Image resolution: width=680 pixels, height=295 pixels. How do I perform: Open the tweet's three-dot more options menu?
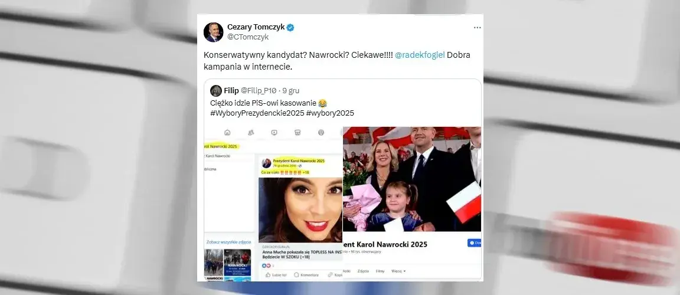click(x=477, y=28)
